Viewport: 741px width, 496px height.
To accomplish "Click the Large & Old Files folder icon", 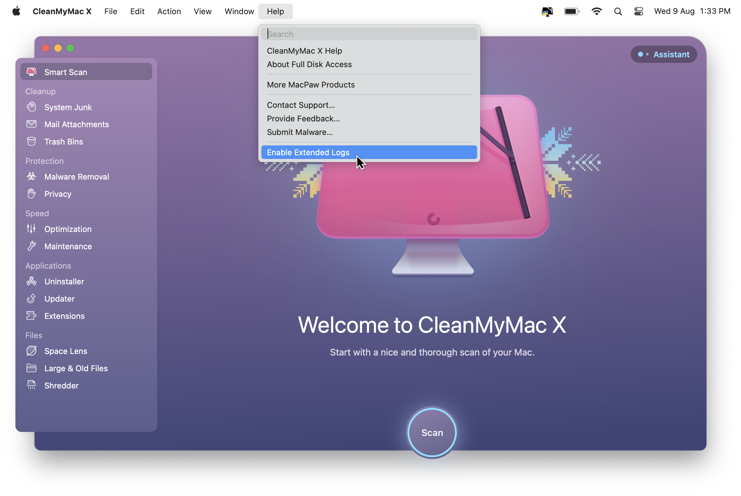I will (x=31, y=368).
